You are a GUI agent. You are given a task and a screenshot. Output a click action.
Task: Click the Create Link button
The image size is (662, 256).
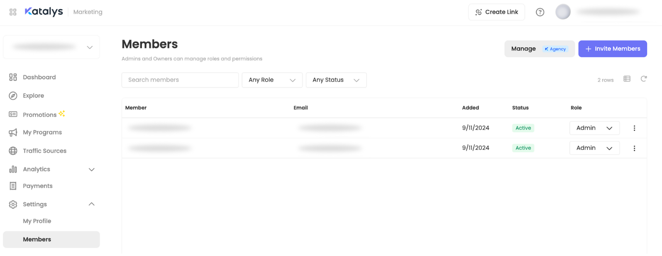click(496, 12)
